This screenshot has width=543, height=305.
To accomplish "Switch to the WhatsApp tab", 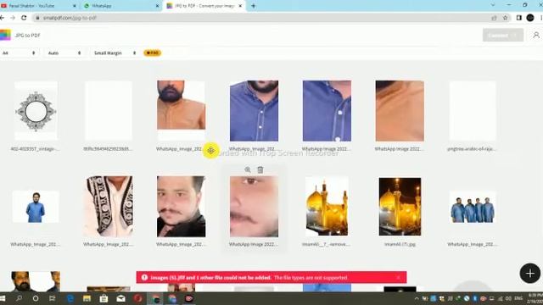I will (x=121, y=6).
